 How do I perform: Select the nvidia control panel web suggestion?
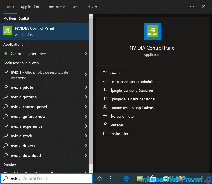[x=44, y=107]
